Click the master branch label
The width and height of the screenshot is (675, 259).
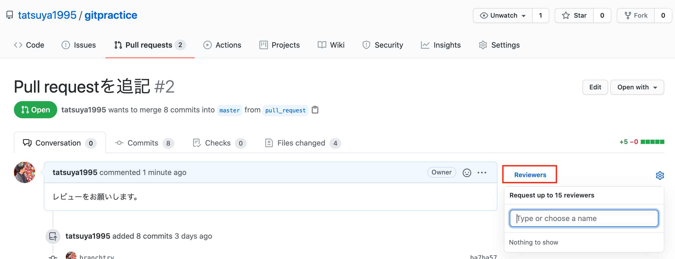click(x=229, y=110)
